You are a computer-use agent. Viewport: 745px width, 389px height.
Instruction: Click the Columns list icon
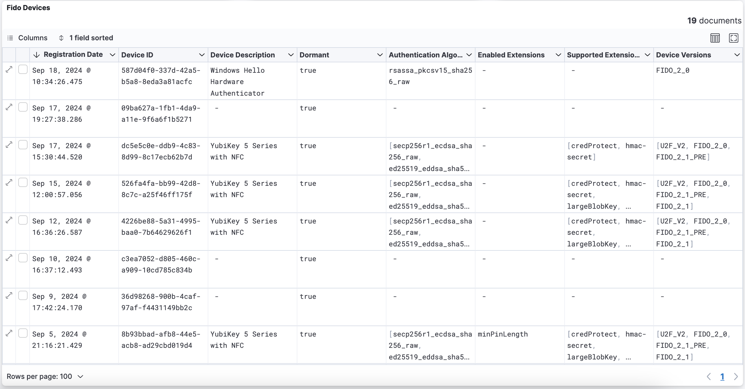[x=10, y=38]
